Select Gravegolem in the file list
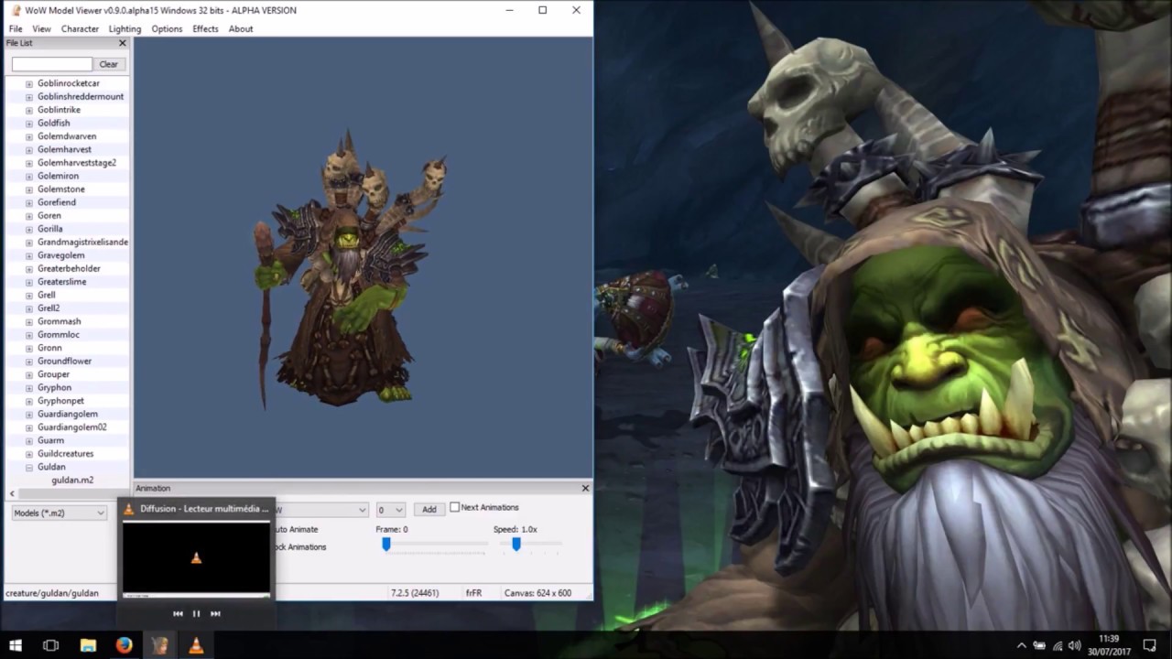 (61, 255)
